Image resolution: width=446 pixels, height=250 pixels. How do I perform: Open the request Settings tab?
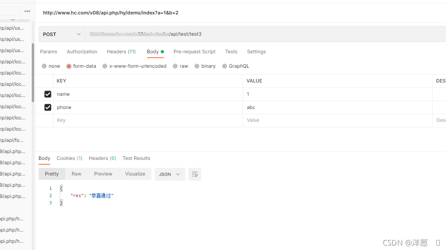click(x=256, y=52)
